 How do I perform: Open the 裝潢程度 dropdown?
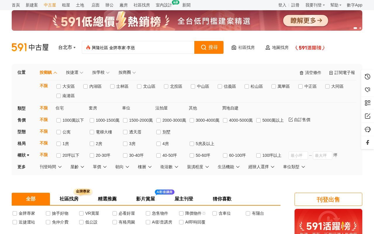(x=198, y=167)
